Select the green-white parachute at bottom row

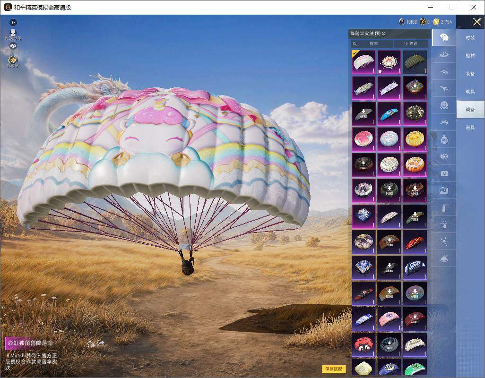coord(415,367)
